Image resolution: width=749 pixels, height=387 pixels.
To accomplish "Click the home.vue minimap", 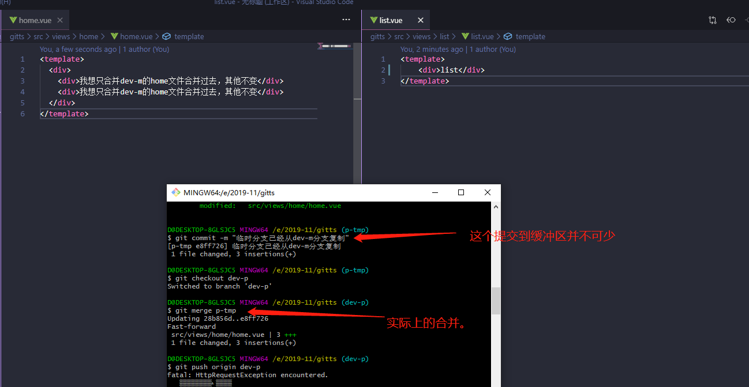I will tap(336, 45).
